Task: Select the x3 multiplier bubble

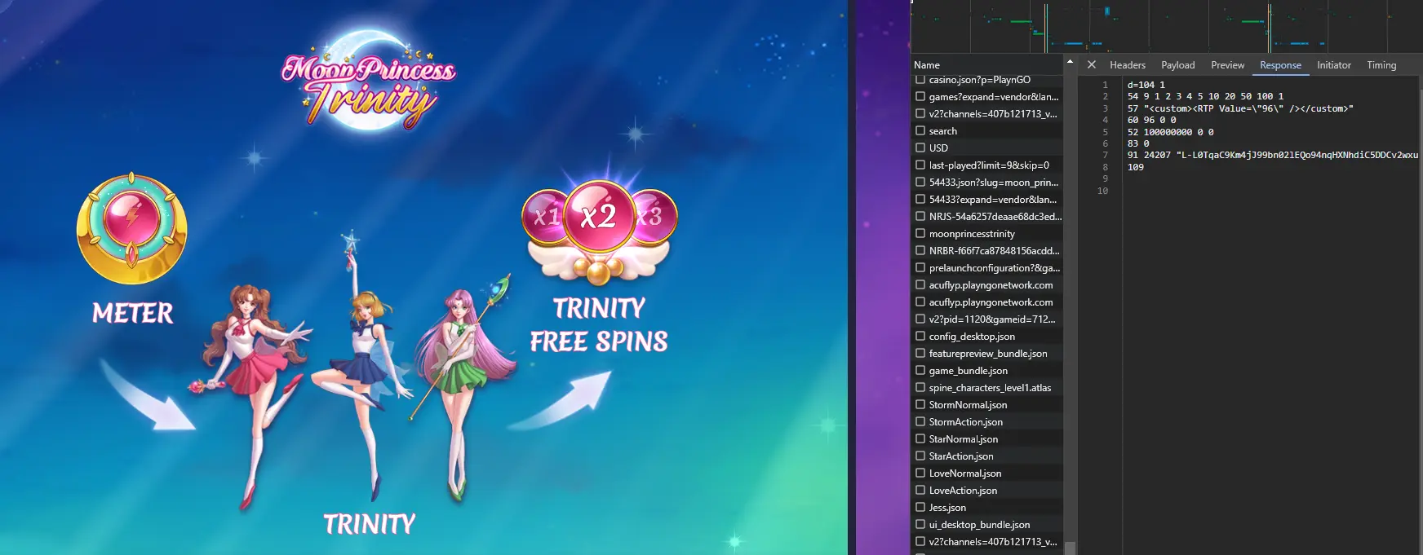Action: [x=654, y=217]
